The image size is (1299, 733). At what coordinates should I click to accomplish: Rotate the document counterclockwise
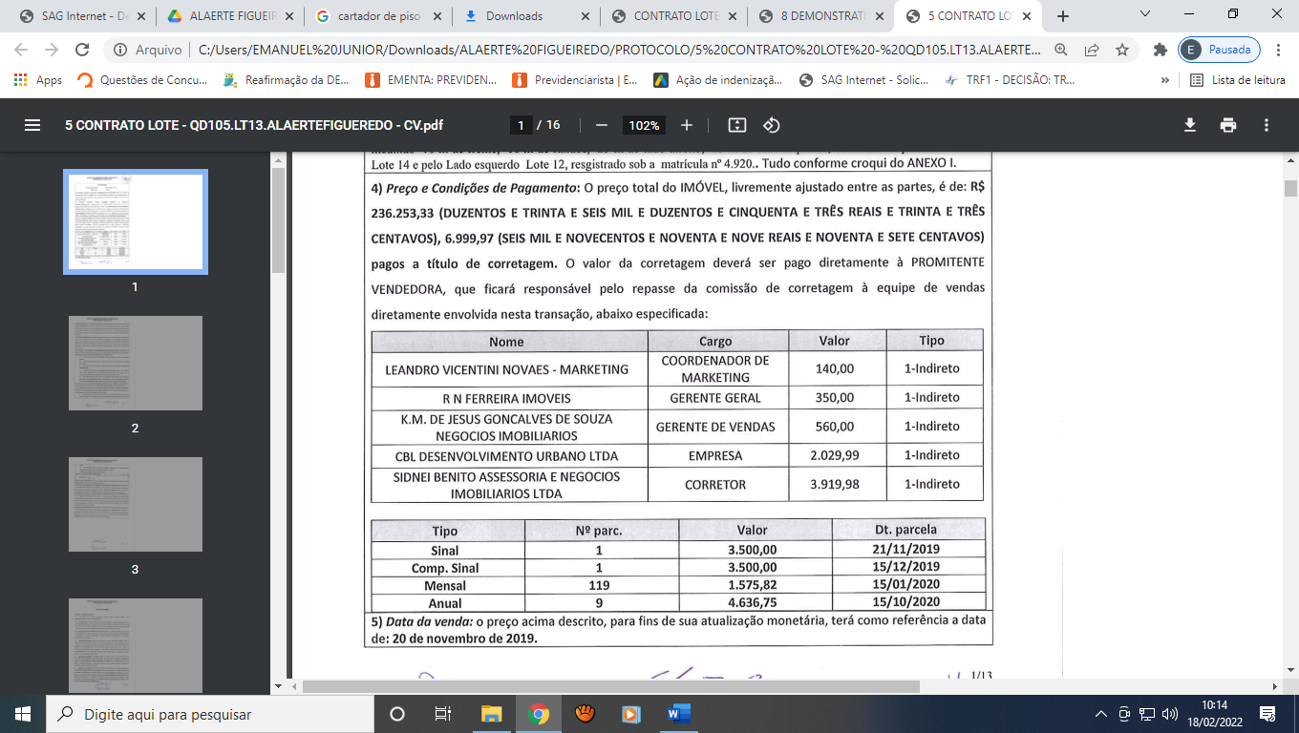click(x=772, y=125)
